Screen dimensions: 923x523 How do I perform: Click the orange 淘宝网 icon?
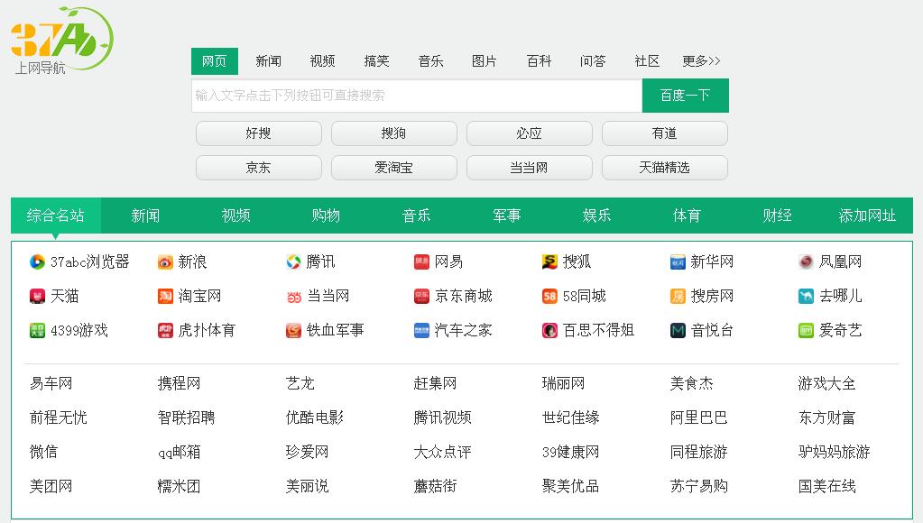coord(165,296)
